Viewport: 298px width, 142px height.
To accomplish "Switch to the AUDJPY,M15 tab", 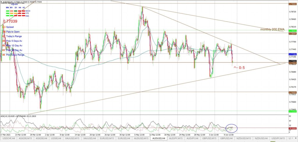I will click(x=176, y=139).
